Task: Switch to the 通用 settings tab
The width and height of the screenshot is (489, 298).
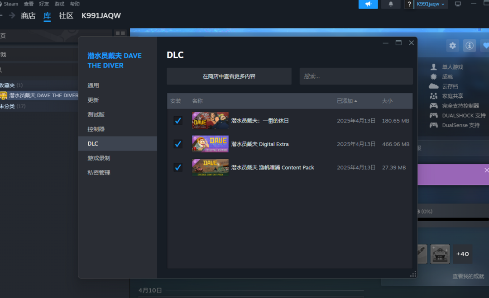Action: point(93,85)
